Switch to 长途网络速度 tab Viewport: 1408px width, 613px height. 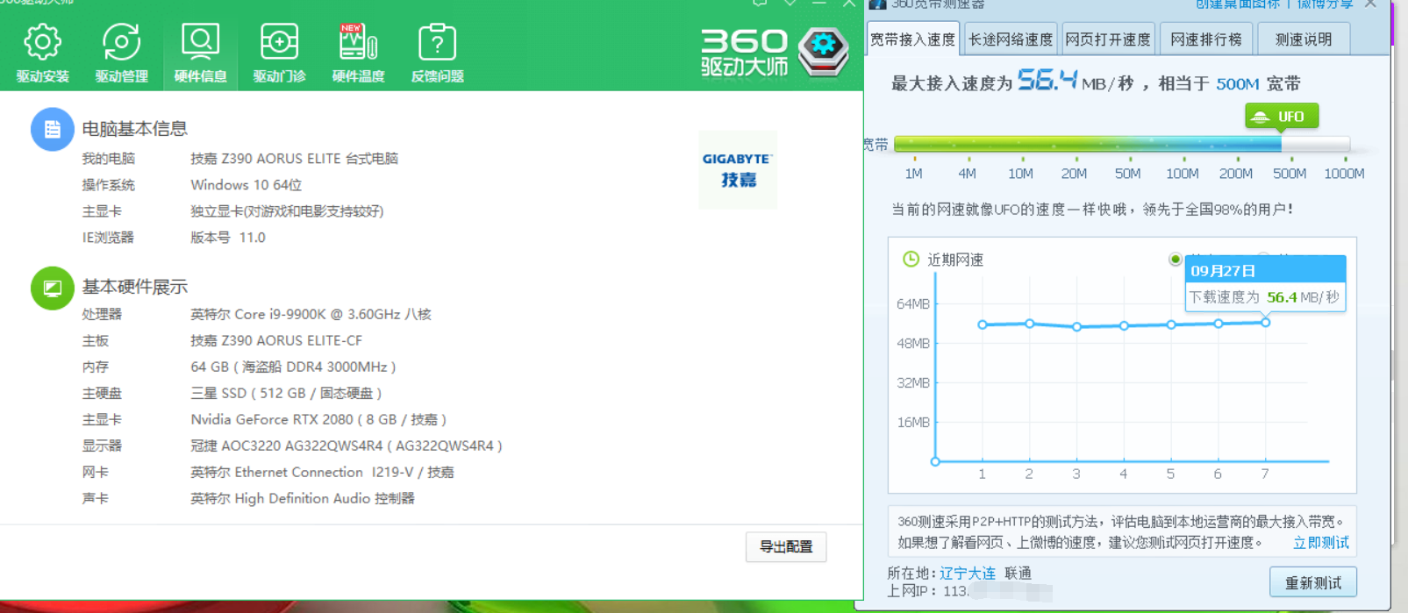(1011, 39)
